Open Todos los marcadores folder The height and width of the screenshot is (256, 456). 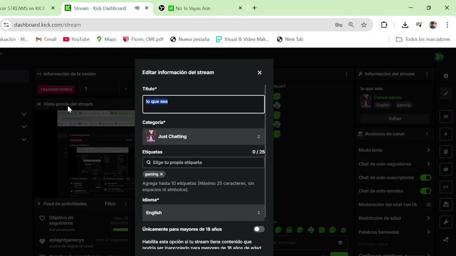point(423,39)
